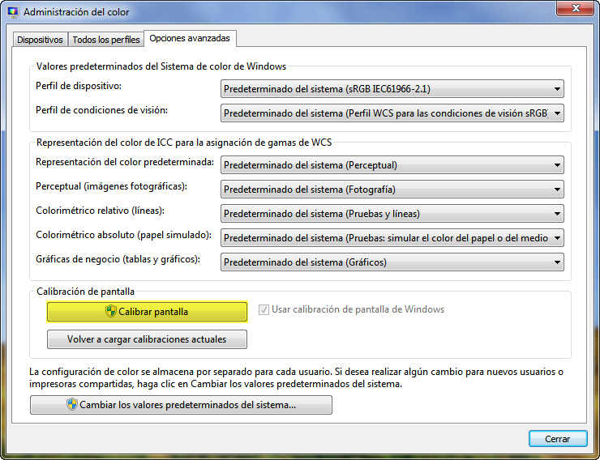Expand the Perceptual (imágenes fotográficas) dropdown
The image size is (600, 460).
(392, 190)
